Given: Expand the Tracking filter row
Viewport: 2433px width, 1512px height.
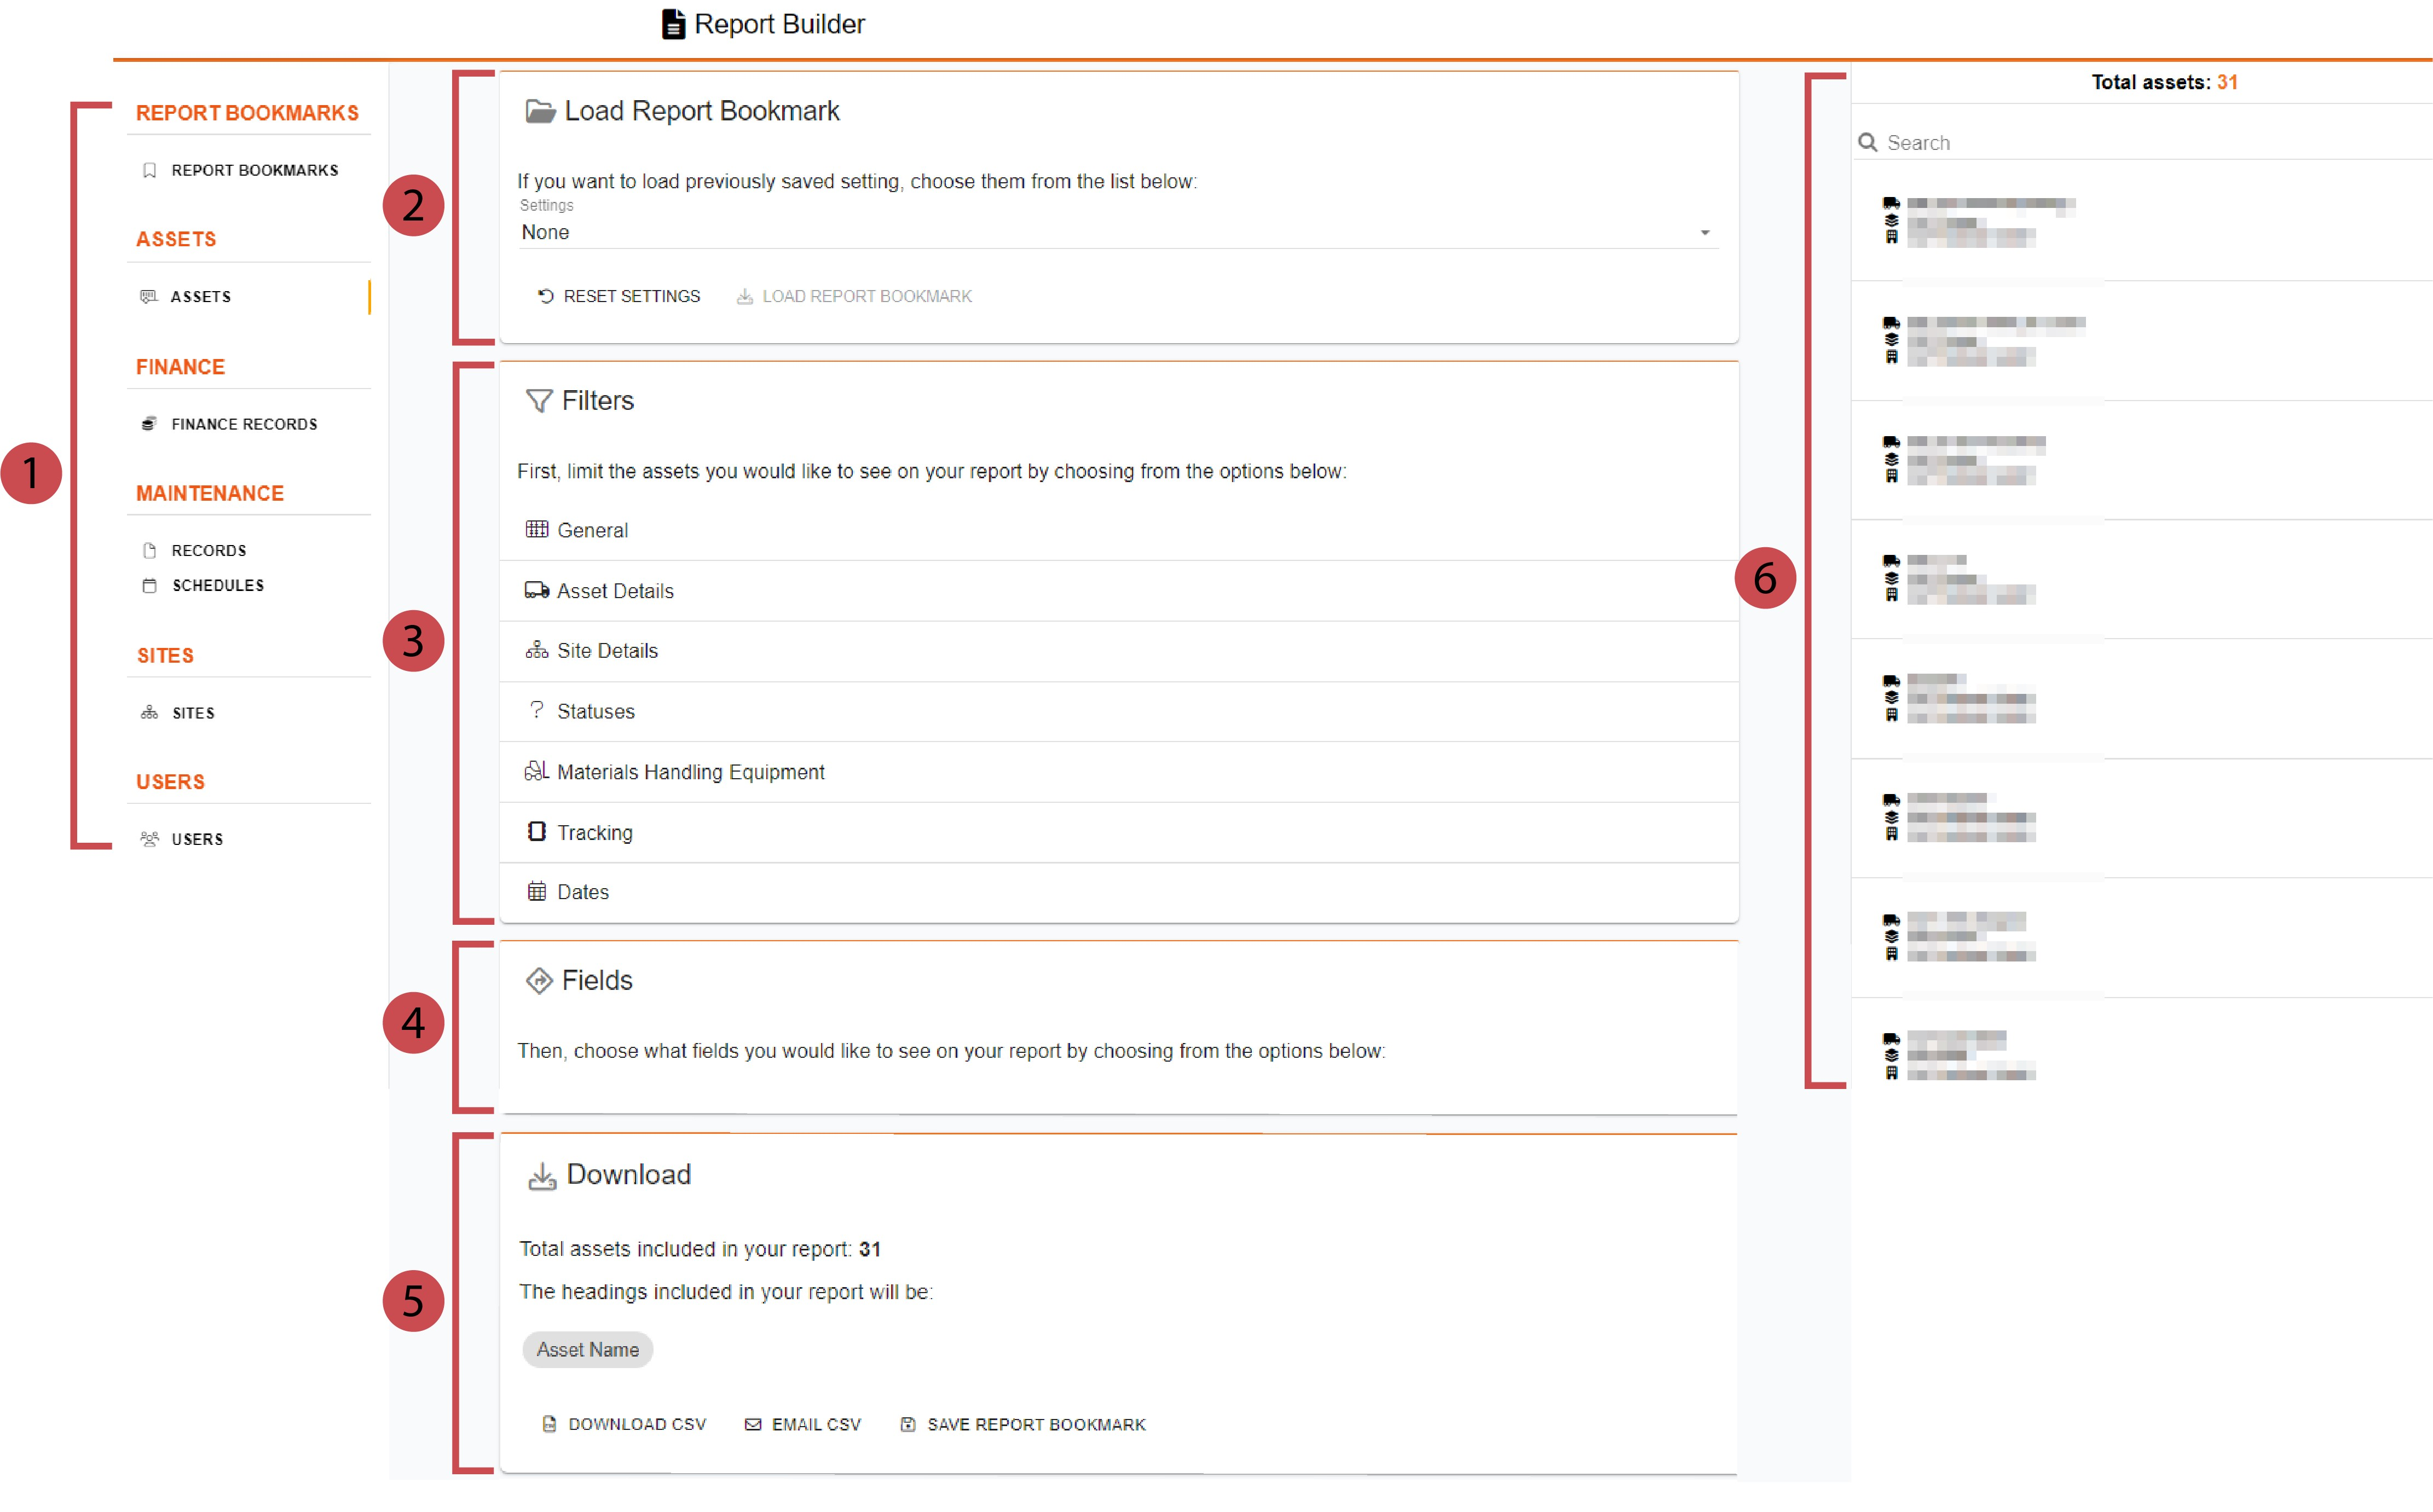Looking at the screenshot, I should 594,833.
